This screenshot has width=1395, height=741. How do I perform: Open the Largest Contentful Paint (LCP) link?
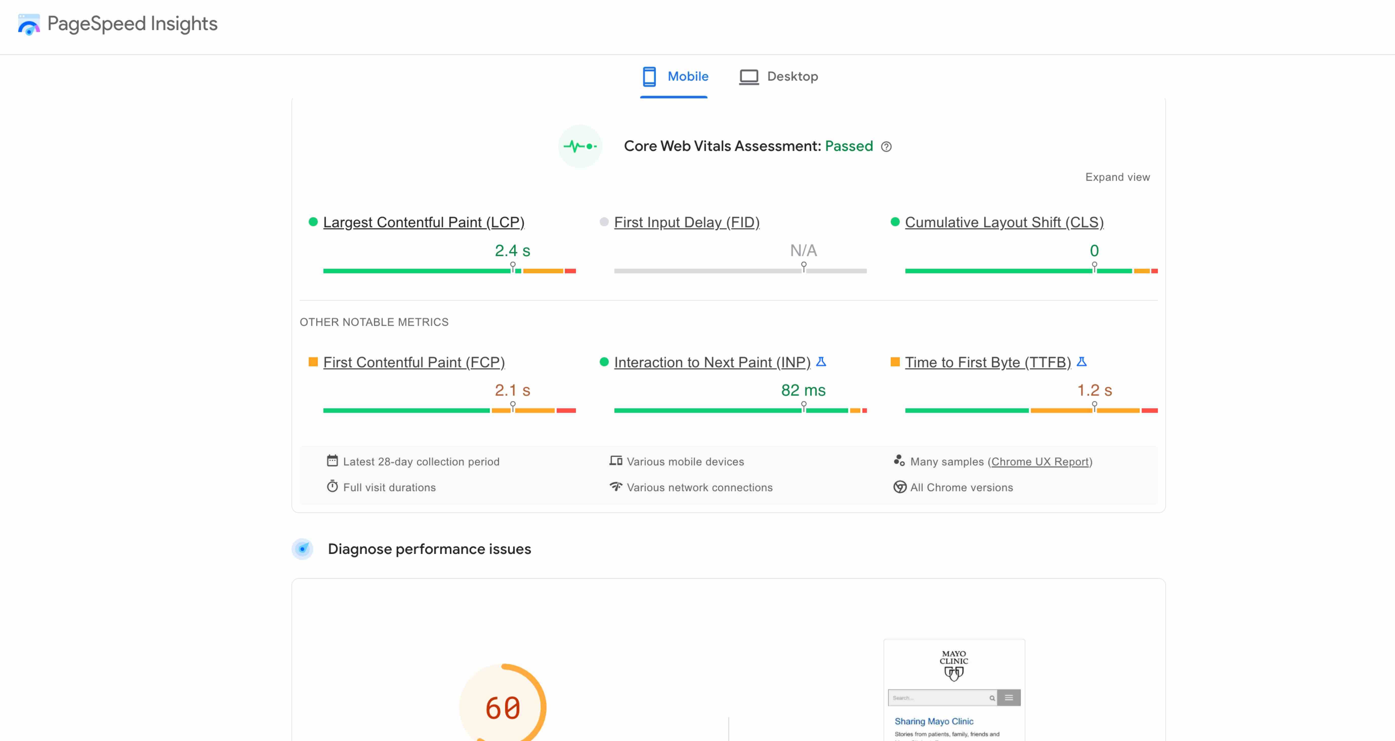[x=424, y=222]
